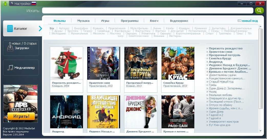
Task: Switch to the Игры tab
Action: point(105,21)
